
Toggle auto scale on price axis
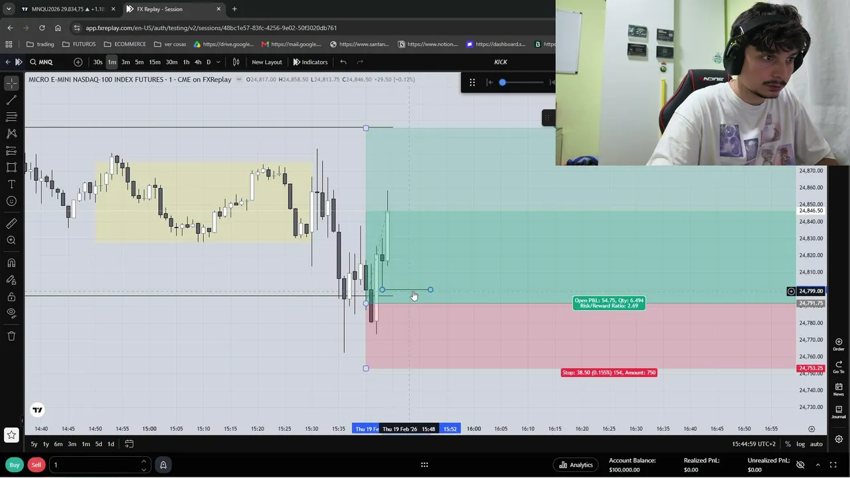click(x=816, y=444)
